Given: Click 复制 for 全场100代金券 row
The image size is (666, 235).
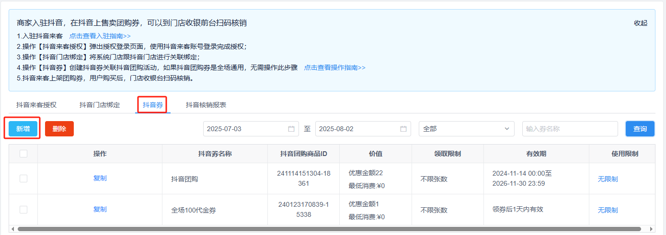Looking at the screenshot, I should [x=100, y=209].
